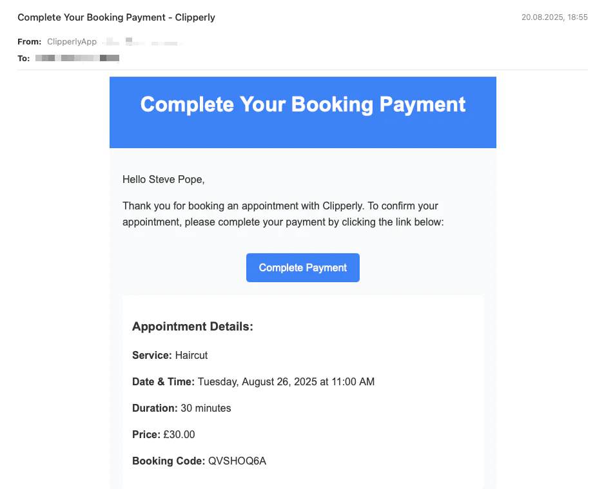
Task: Click the 30 minutes duration value
Action: point(206,408)
